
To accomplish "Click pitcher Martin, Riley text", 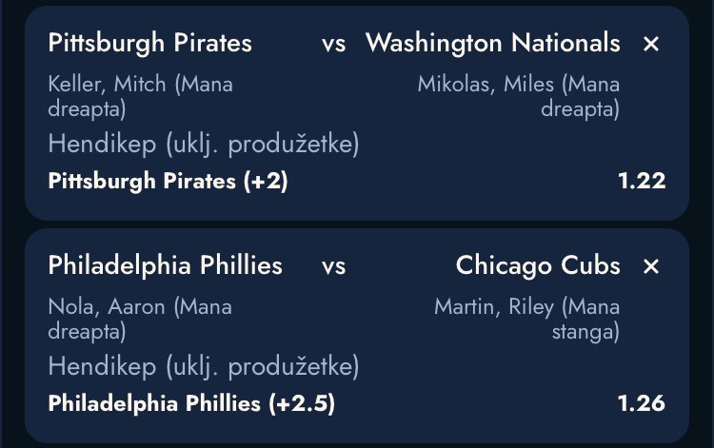I will pos(526,319).
